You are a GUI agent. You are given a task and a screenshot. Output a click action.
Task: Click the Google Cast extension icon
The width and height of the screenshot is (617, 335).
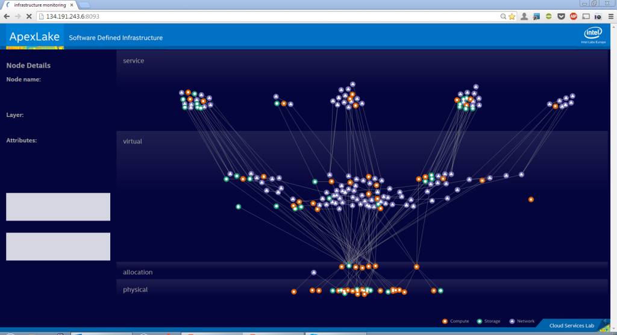point(586,16)
